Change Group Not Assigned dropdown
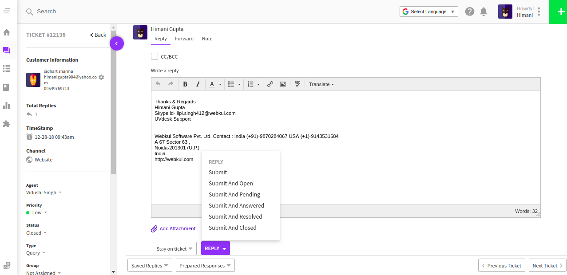 tap(44, 273)
